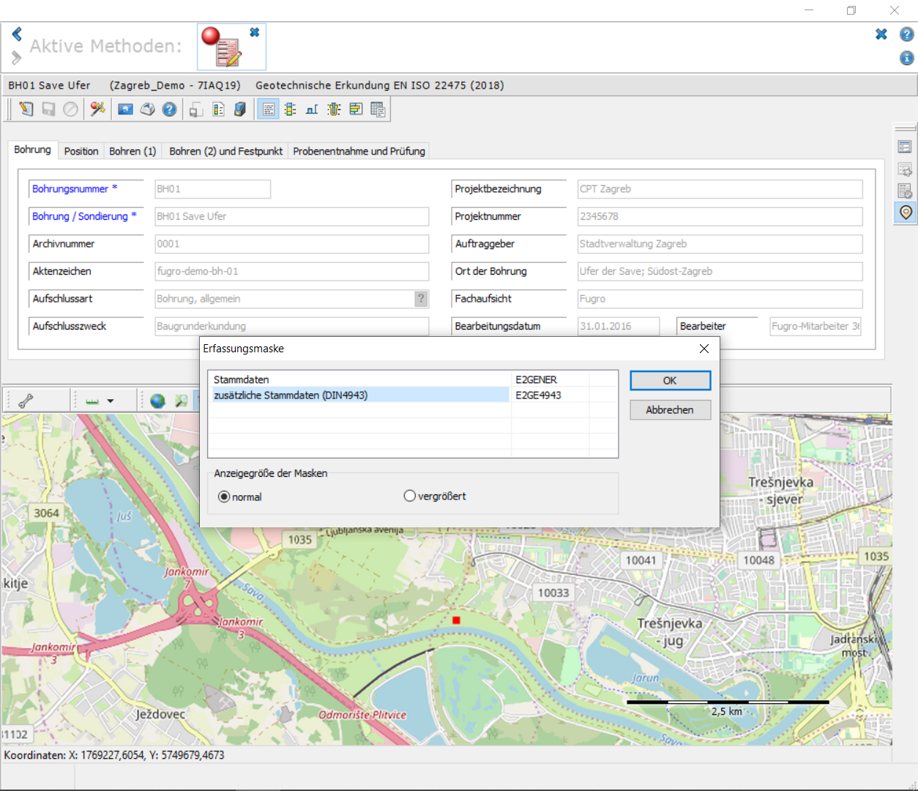Image resolution: width=918 pixels, height=791 pixels.
Task: Click the Bohrung / Sondierung input field
Action: pos(292,216)
